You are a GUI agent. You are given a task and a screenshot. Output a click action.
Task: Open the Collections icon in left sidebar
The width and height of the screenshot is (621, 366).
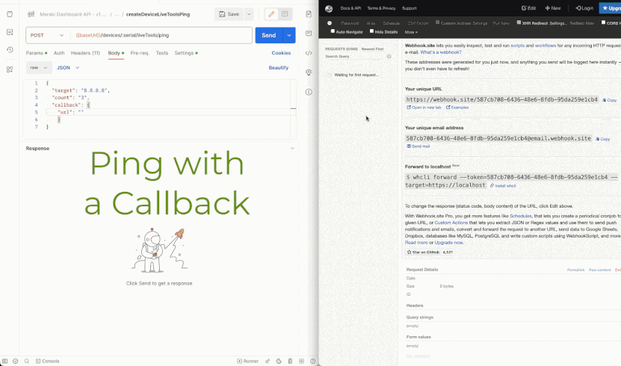pos(10,14)
